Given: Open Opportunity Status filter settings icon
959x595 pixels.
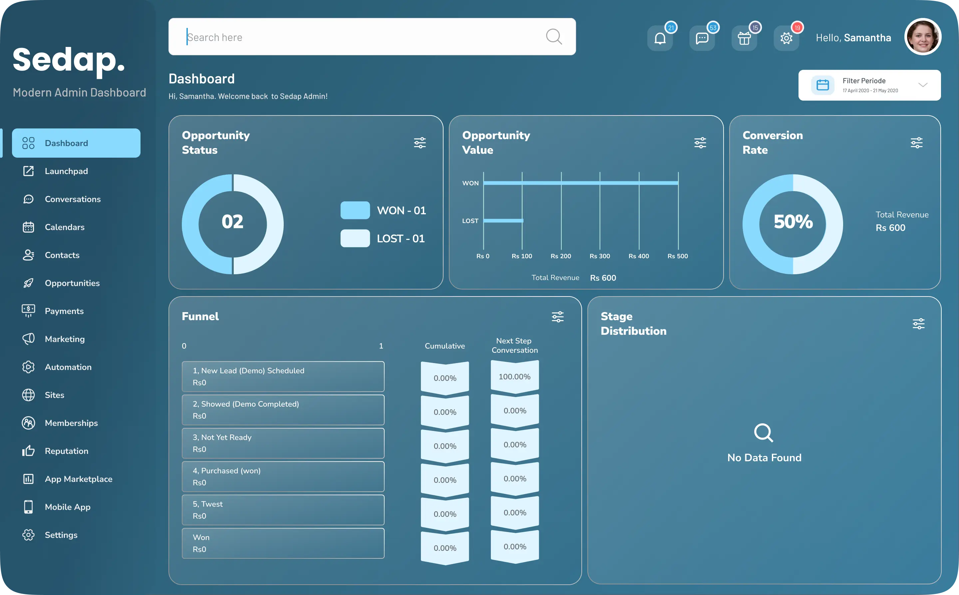Looking at the screenshot, I should click(x=420, y=142).
